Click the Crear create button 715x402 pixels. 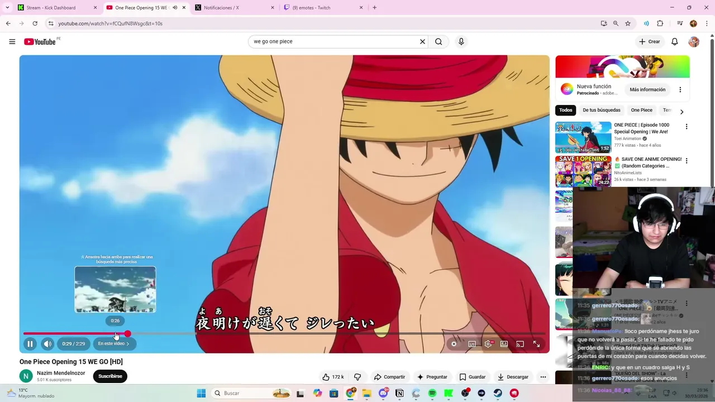[650, 41]
